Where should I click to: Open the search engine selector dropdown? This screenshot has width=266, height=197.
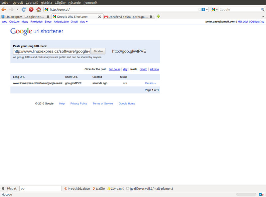click(214, 10)
